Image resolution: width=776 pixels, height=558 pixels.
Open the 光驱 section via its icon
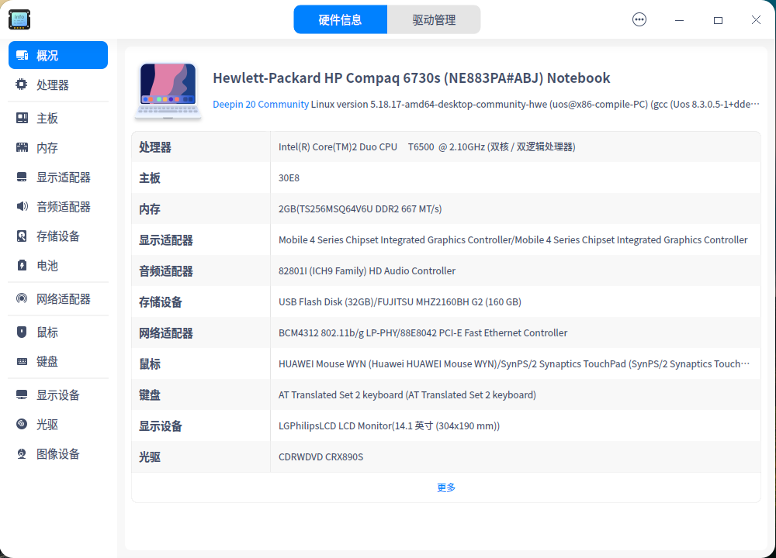point(21,424)
